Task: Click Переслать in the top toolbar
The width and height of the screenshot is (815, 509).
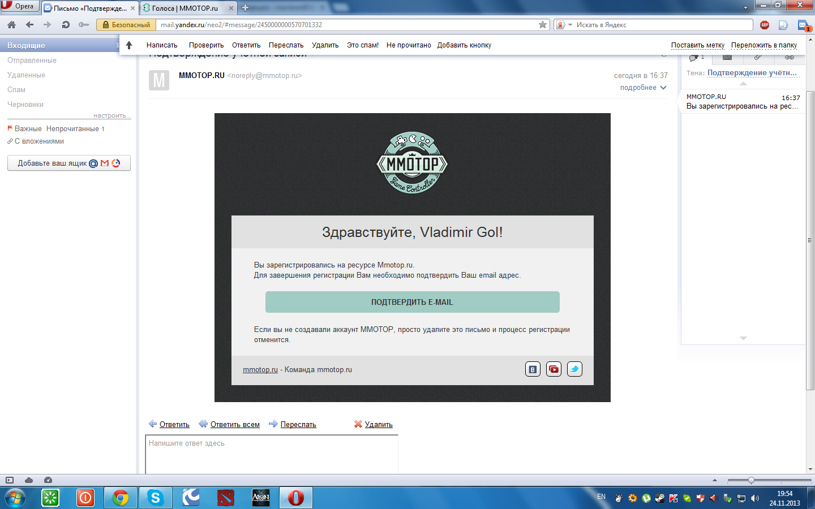Action: pyautogui.click(x=286, y=45)
